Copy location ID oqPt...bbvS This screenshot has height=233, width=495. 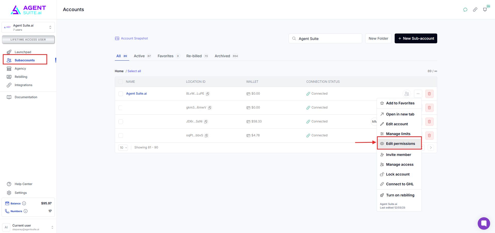(207, 136)
